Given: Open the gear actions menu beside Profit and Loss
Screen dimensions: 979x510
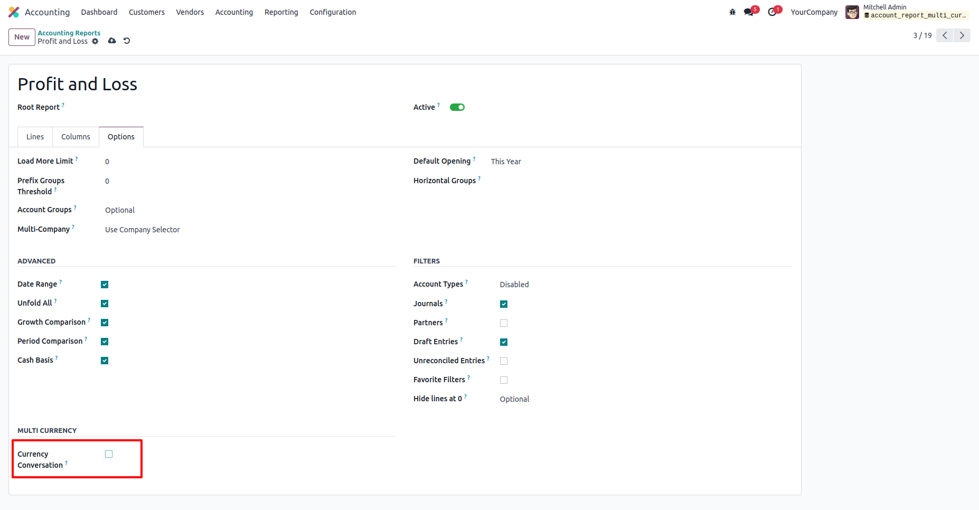Looking at the screenshot, I should pyautogui.click(x=95, y=41).
